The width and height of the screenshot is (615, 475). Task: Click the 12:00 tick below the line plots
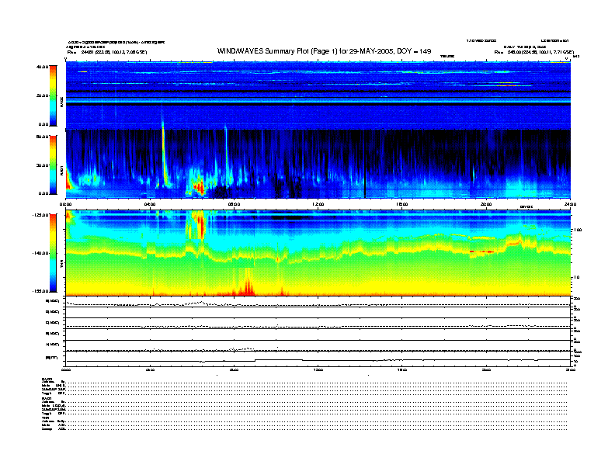(318, 369)
